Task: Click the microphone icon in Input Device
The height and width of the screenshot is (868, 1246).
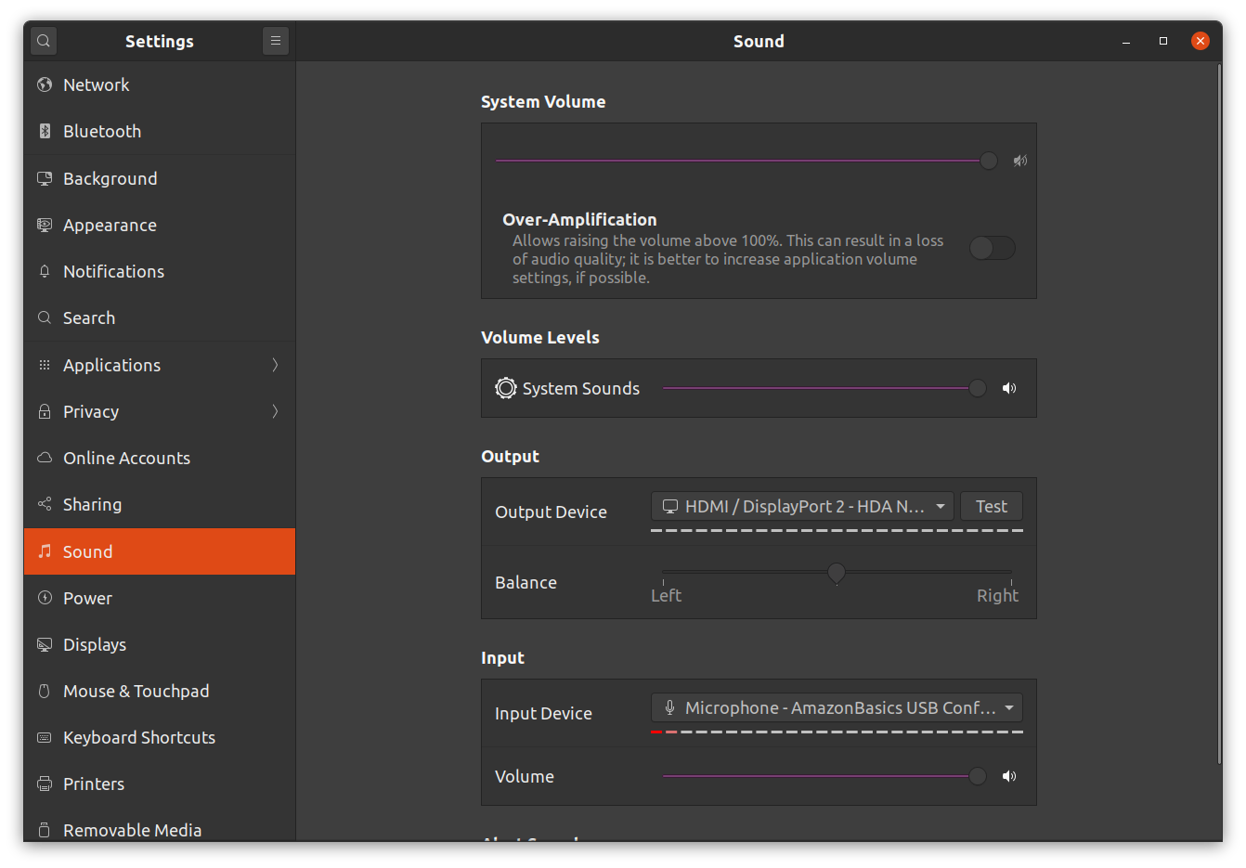Action: tap(669, 707)
